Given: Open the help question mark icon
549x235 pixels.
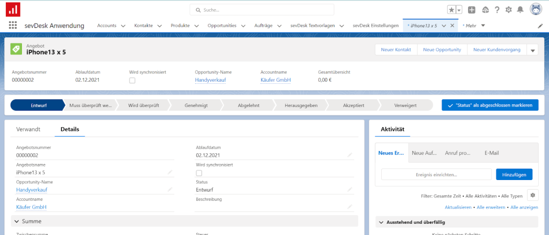Looking at the screenshot, I should (x=497, y=10).
